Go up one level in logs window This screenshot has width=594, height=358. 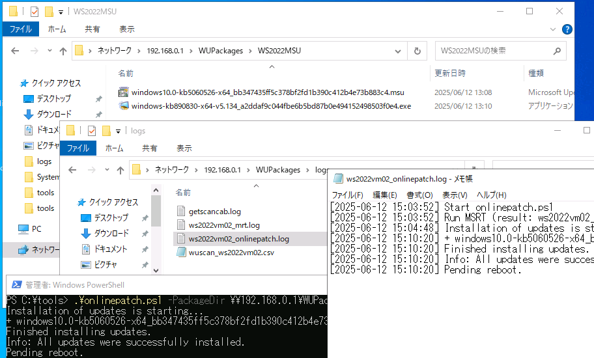click(x=120, y=171)
